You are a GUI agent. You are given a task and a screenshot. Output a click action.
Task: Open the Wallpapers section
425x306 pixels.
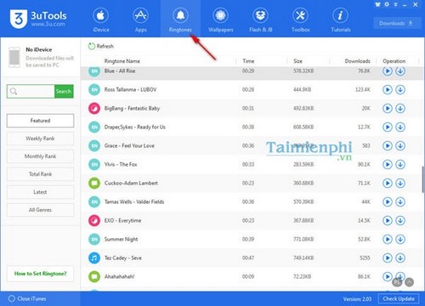(221, 20)
